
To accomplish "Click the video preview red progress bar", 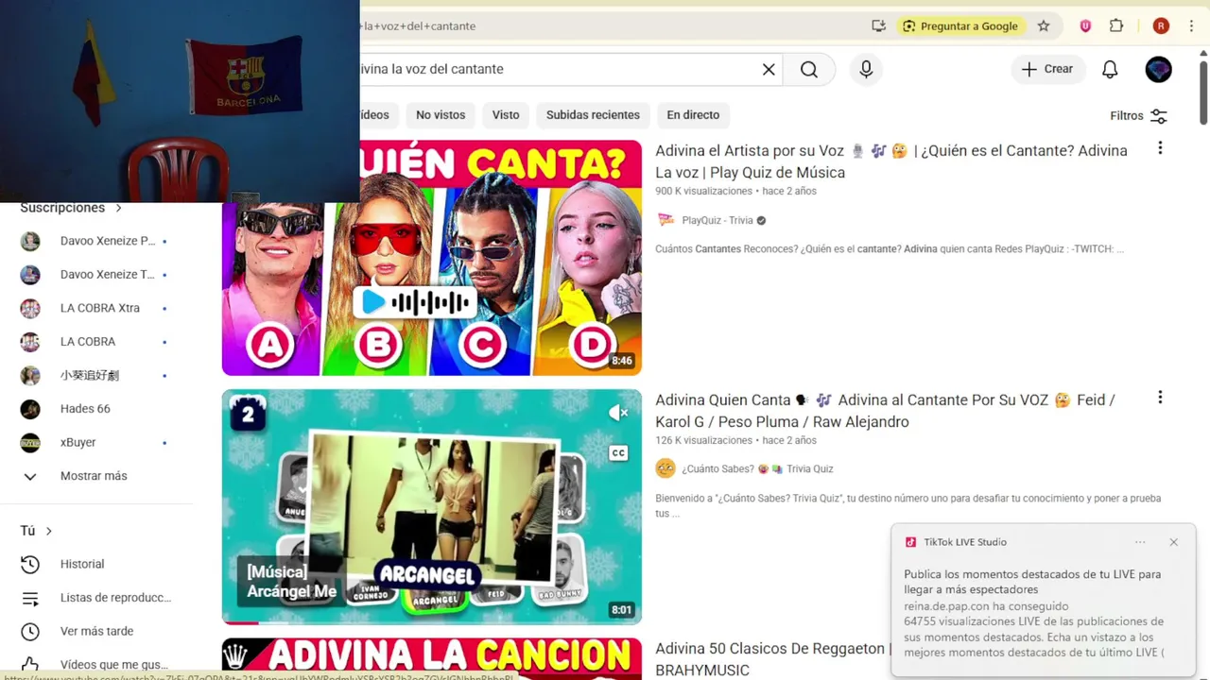I will coord(240,622).
